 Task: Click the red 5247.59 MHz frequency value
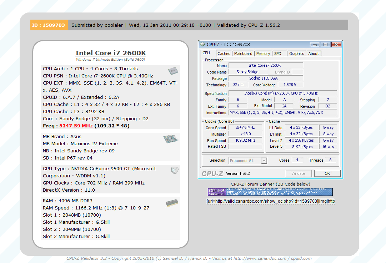(76, 126)
